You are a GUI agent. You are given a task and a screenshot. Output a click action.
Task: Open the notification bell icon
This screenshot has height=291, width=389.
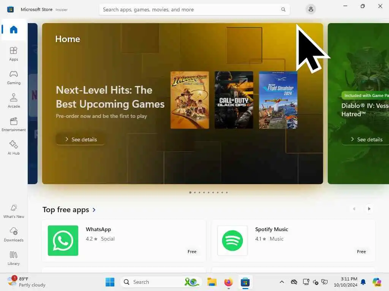point(363,282)
